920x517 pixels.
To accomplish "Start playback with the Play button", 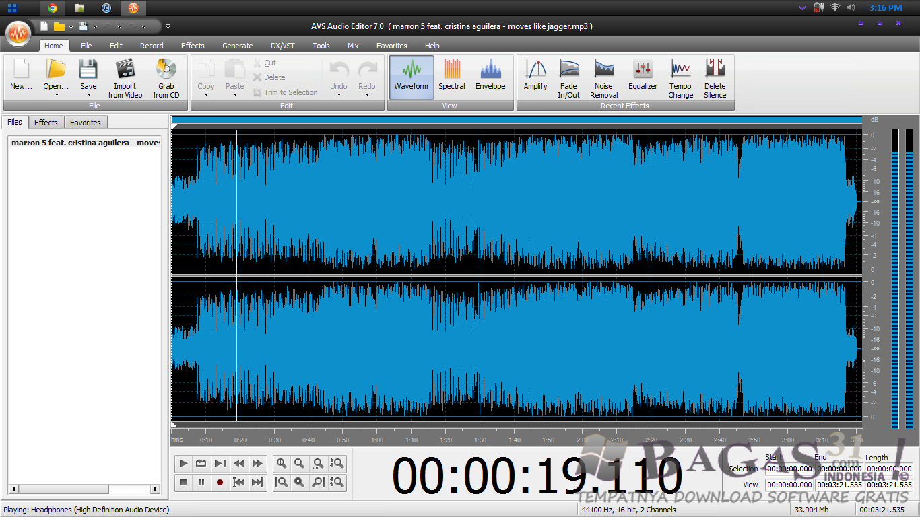I will 184,463.
